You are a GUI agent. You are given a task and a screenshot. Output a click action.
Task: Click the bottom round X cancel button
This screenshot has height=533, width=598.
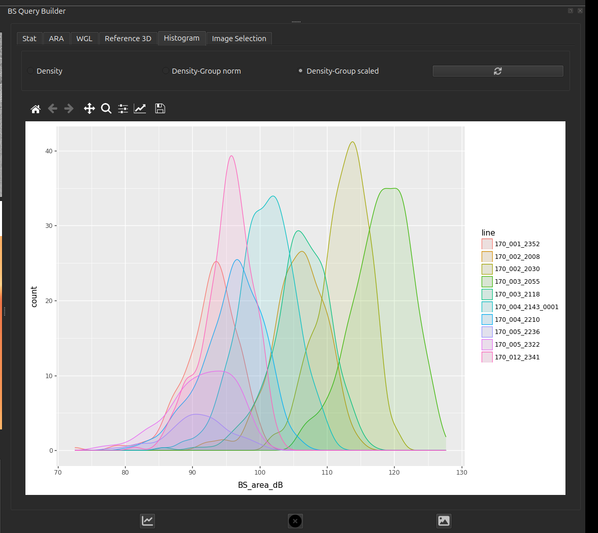(x=295, y=521)
